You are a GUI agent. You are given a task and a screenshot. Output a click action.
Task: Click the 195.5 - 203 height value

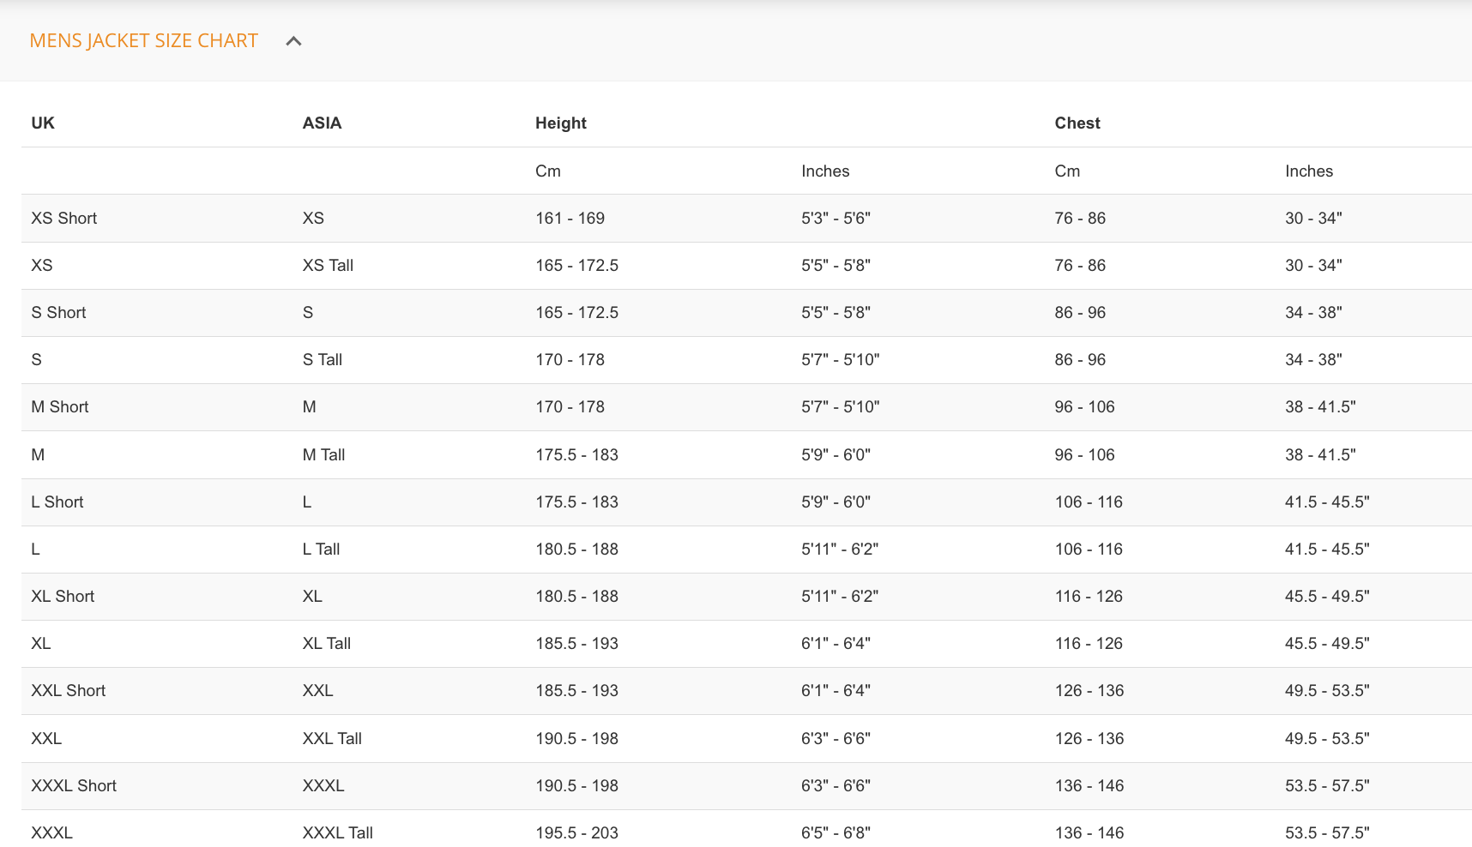click(x=576, y=833)
